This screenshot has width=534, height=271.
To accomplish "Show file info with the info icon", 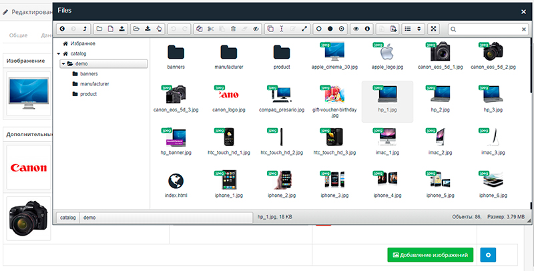I will coord(367,29).
